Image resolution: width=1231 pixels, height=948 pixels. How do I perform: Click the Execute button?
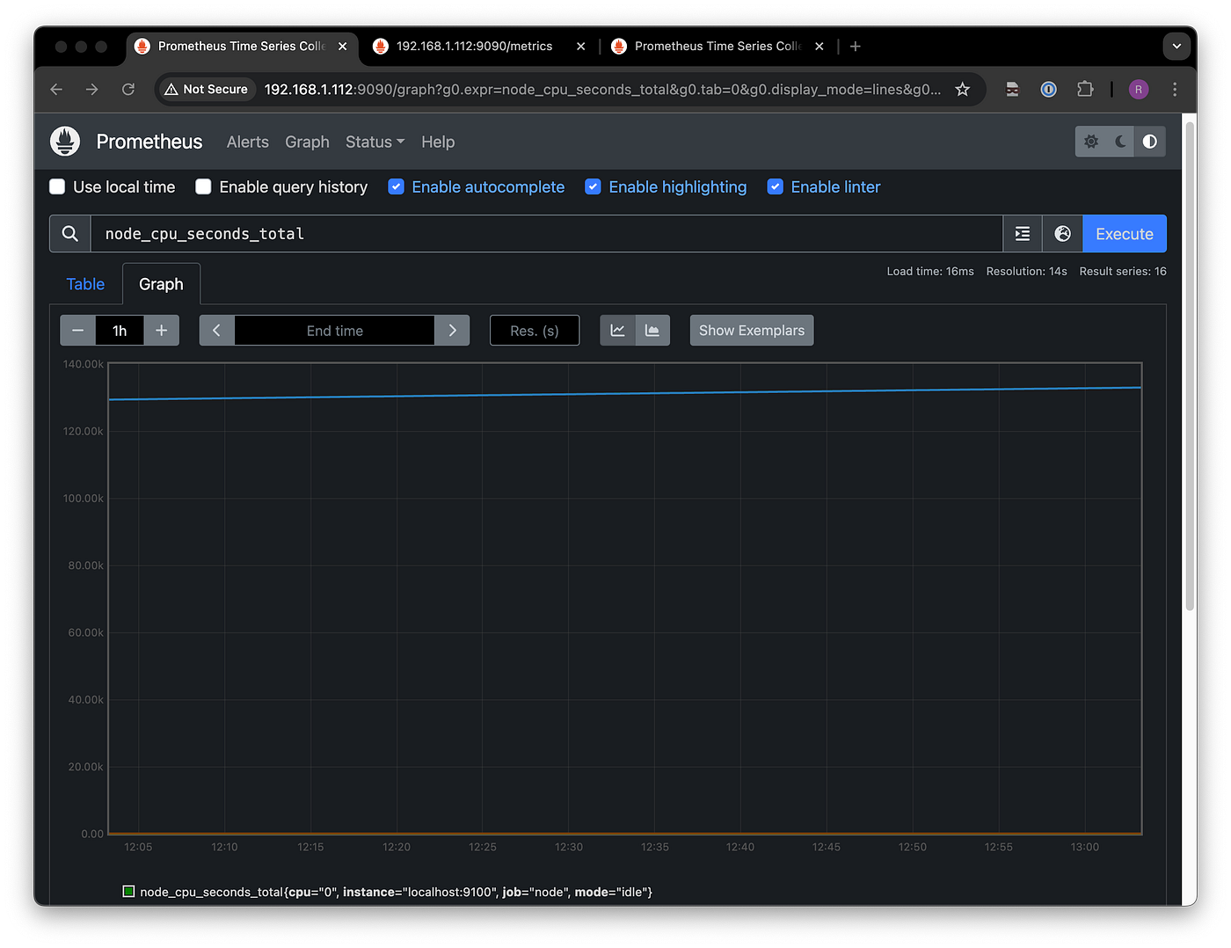(1125, 234)
